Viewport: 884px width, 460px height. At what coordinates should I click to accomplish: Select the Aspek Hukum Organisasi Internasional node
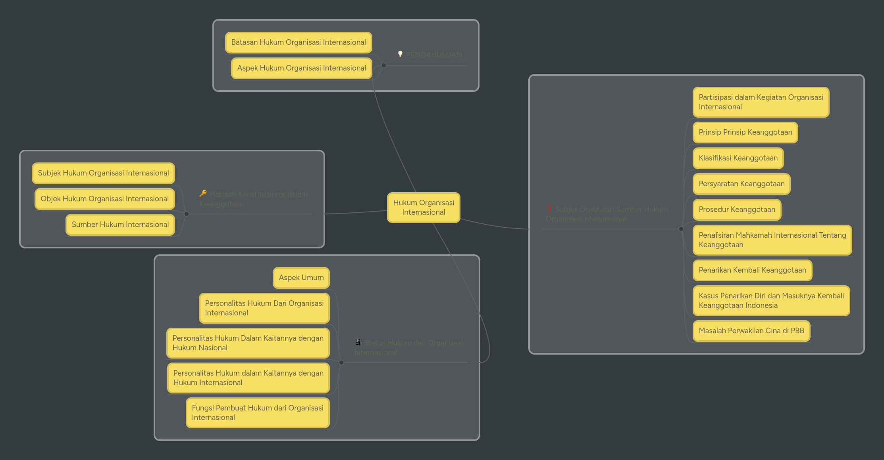[x=301, y=68]
